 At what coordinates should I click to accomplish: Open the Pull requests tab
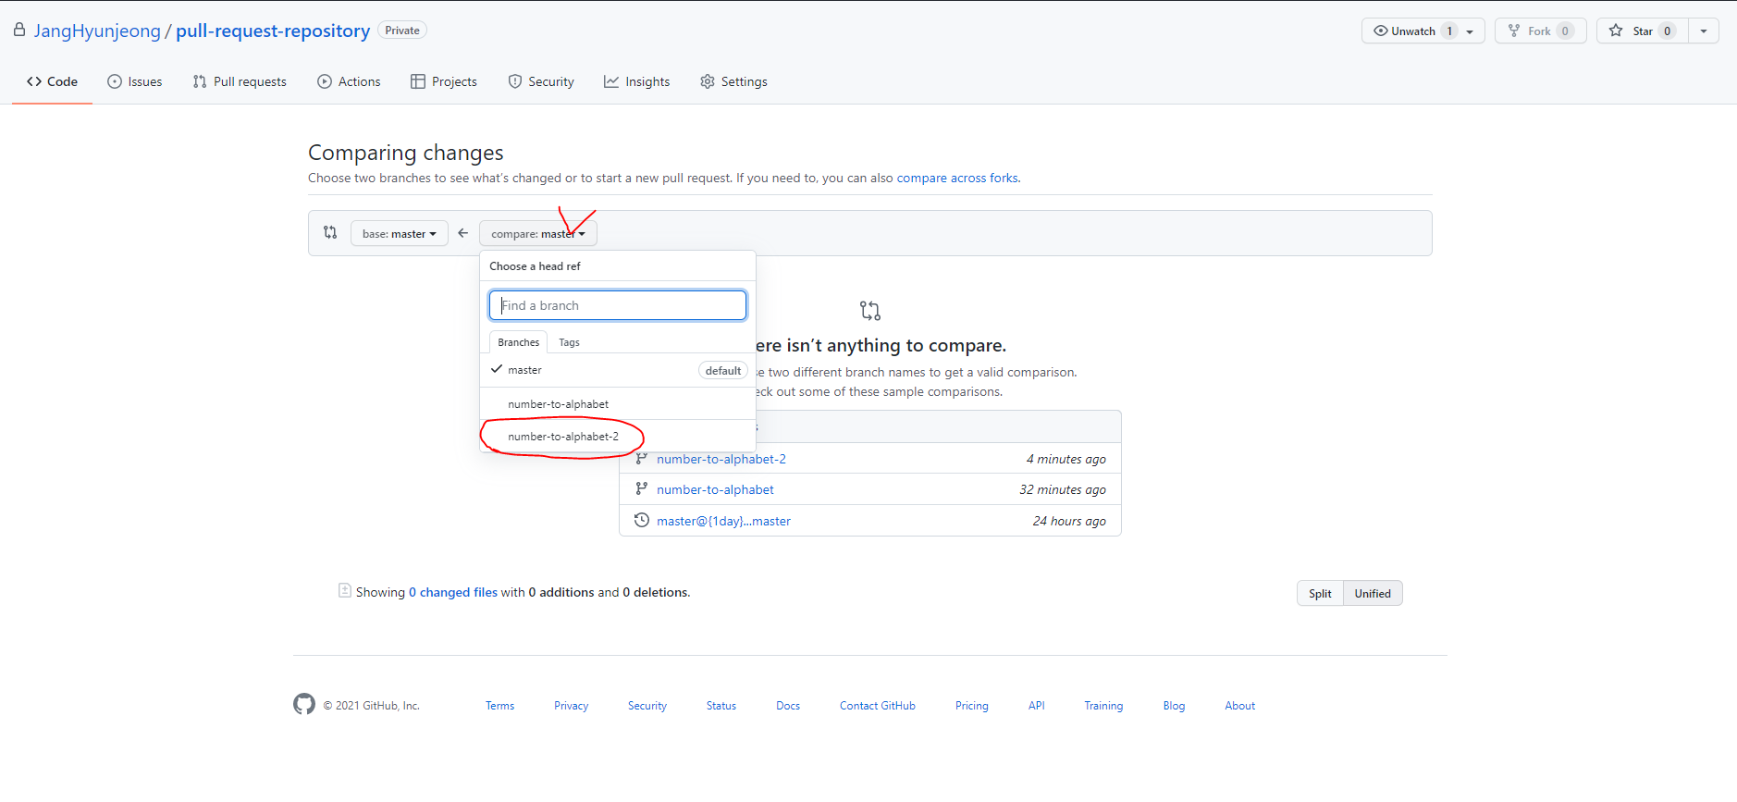(x=240, y=81)
